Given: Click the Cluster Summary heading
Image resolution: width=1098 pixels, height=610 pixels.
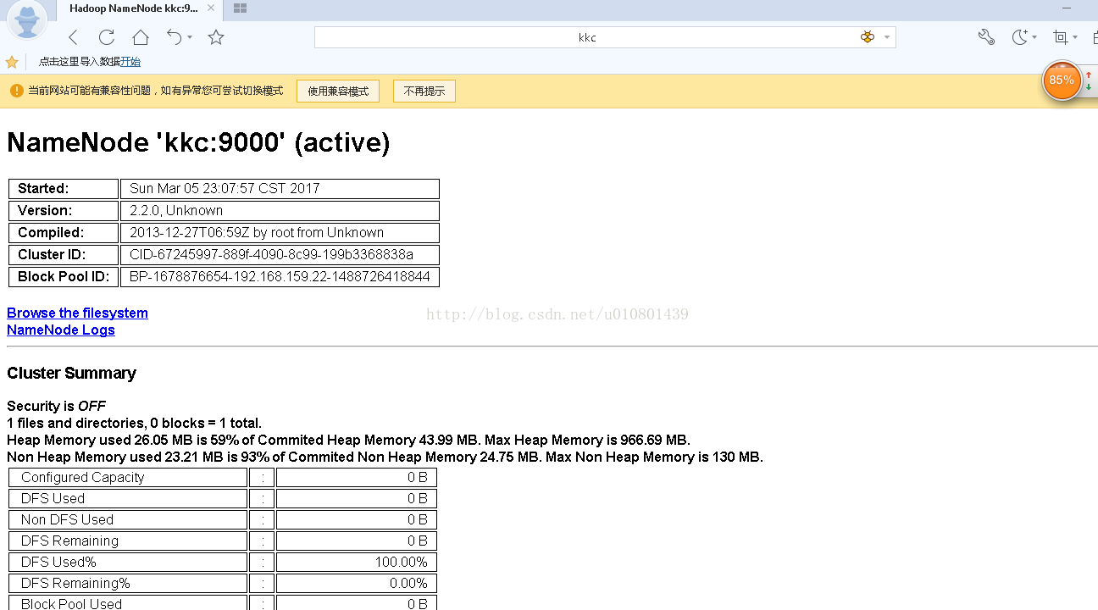Looking at the screenshot, I should click(71, 374).
